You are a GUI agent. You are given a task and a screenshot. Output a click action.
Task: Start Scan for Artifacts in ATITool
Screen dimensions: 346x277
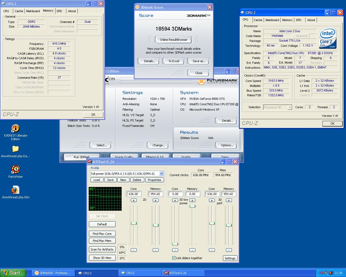(x=102, y=249)
